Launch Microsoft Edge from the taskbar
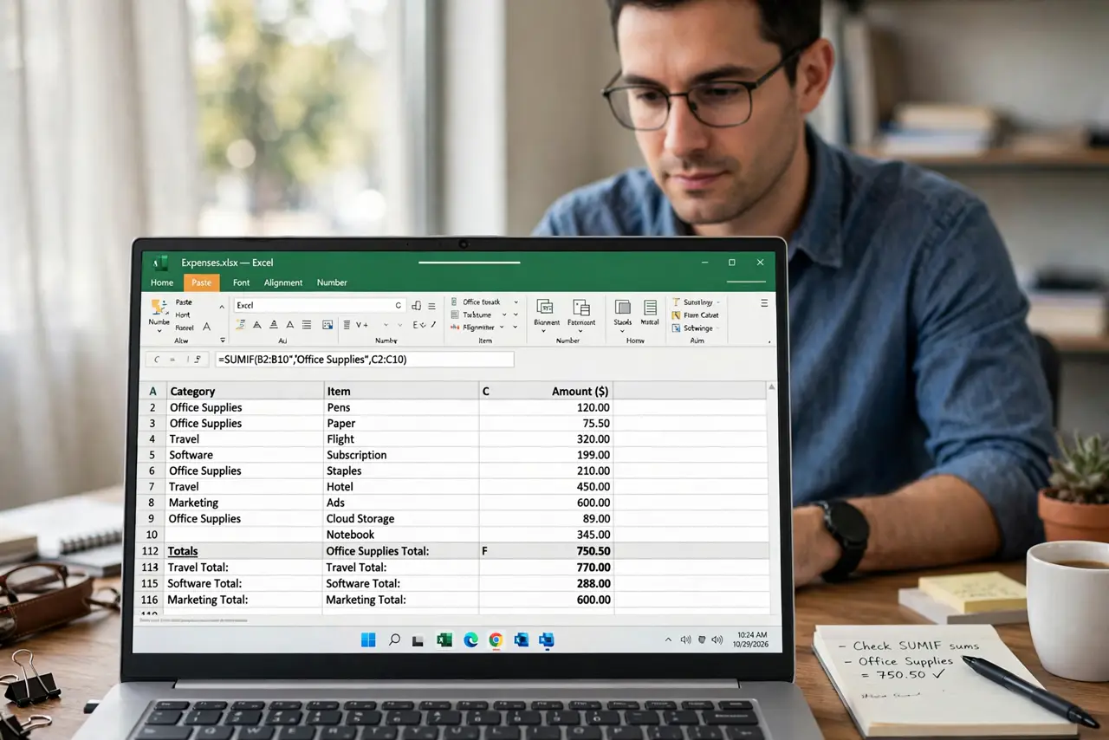Image resolution: width=1109 pixels, height=740 pixels. click(470, 639)
